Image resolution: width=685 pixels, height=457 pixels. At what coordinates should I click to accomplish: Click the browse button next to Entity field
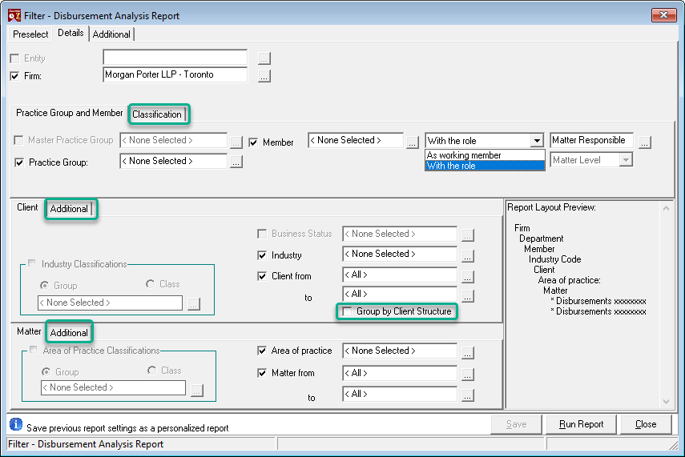[x=264, y=58]
